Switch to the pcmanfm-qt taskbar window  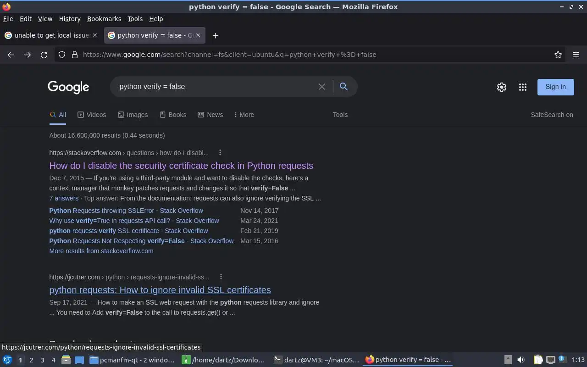132,360
